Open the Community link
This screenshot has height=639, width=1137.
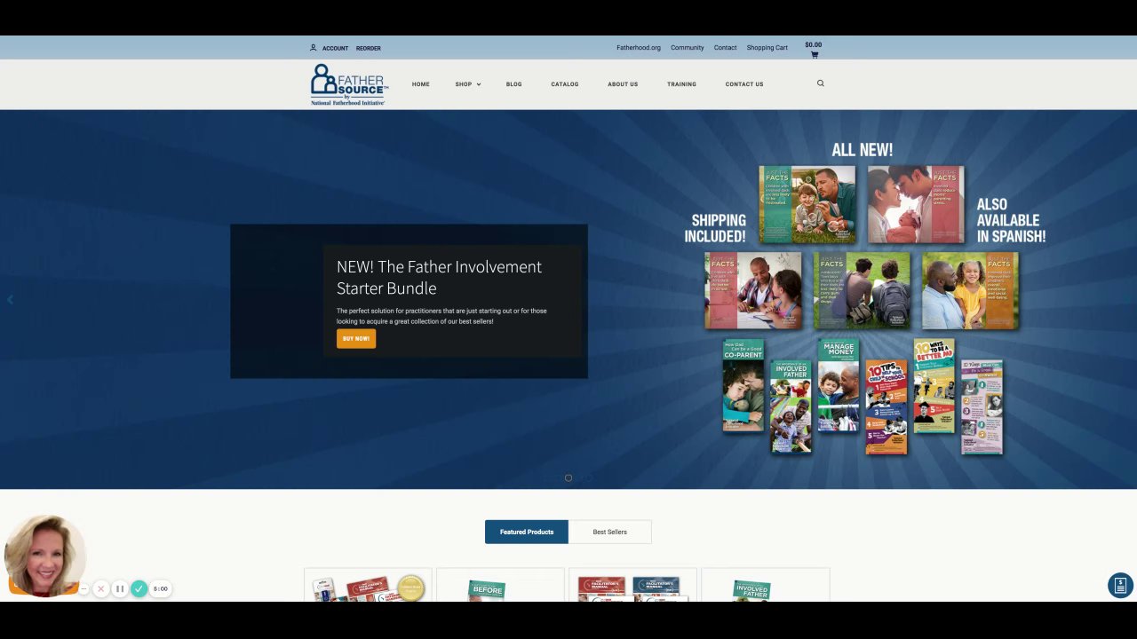688,48
